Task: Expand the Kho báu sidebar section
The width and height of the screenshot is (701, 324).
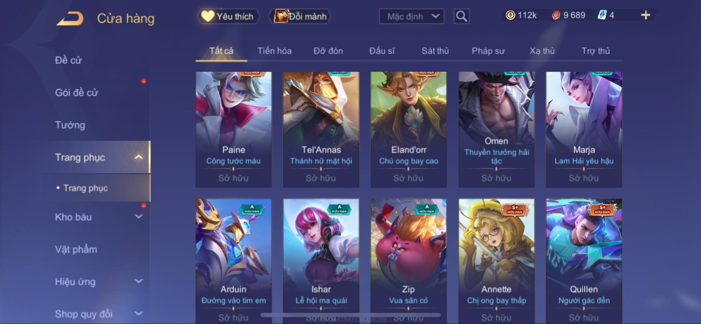Action: (x=139, y=216)
